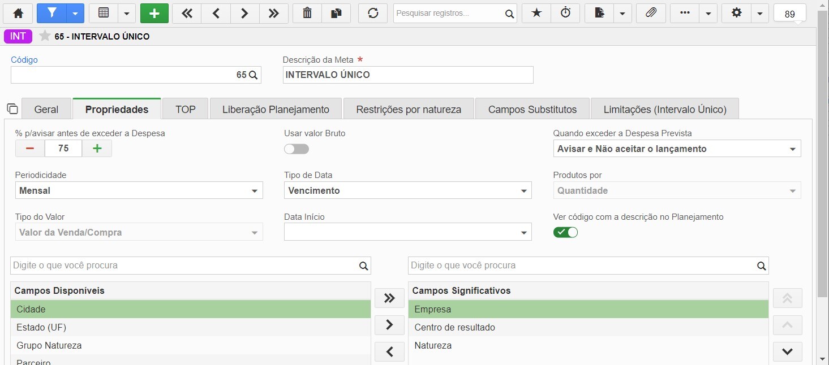
Task: Increase percentage with the green plus stepper
Action: 97,149
